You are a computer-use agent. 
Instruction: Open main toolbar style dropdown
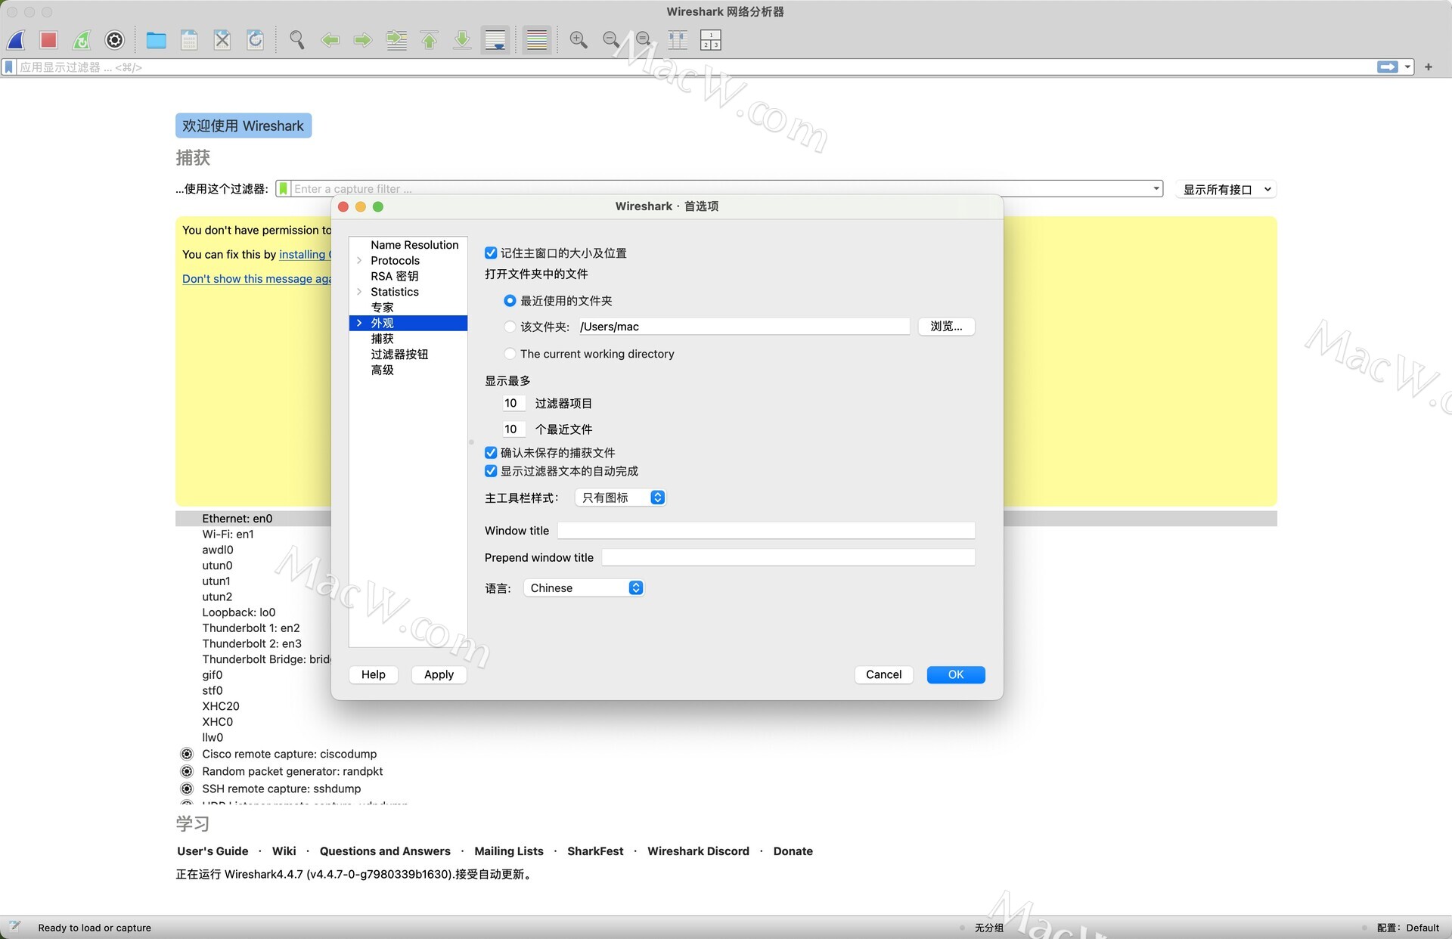coord(620,497)
